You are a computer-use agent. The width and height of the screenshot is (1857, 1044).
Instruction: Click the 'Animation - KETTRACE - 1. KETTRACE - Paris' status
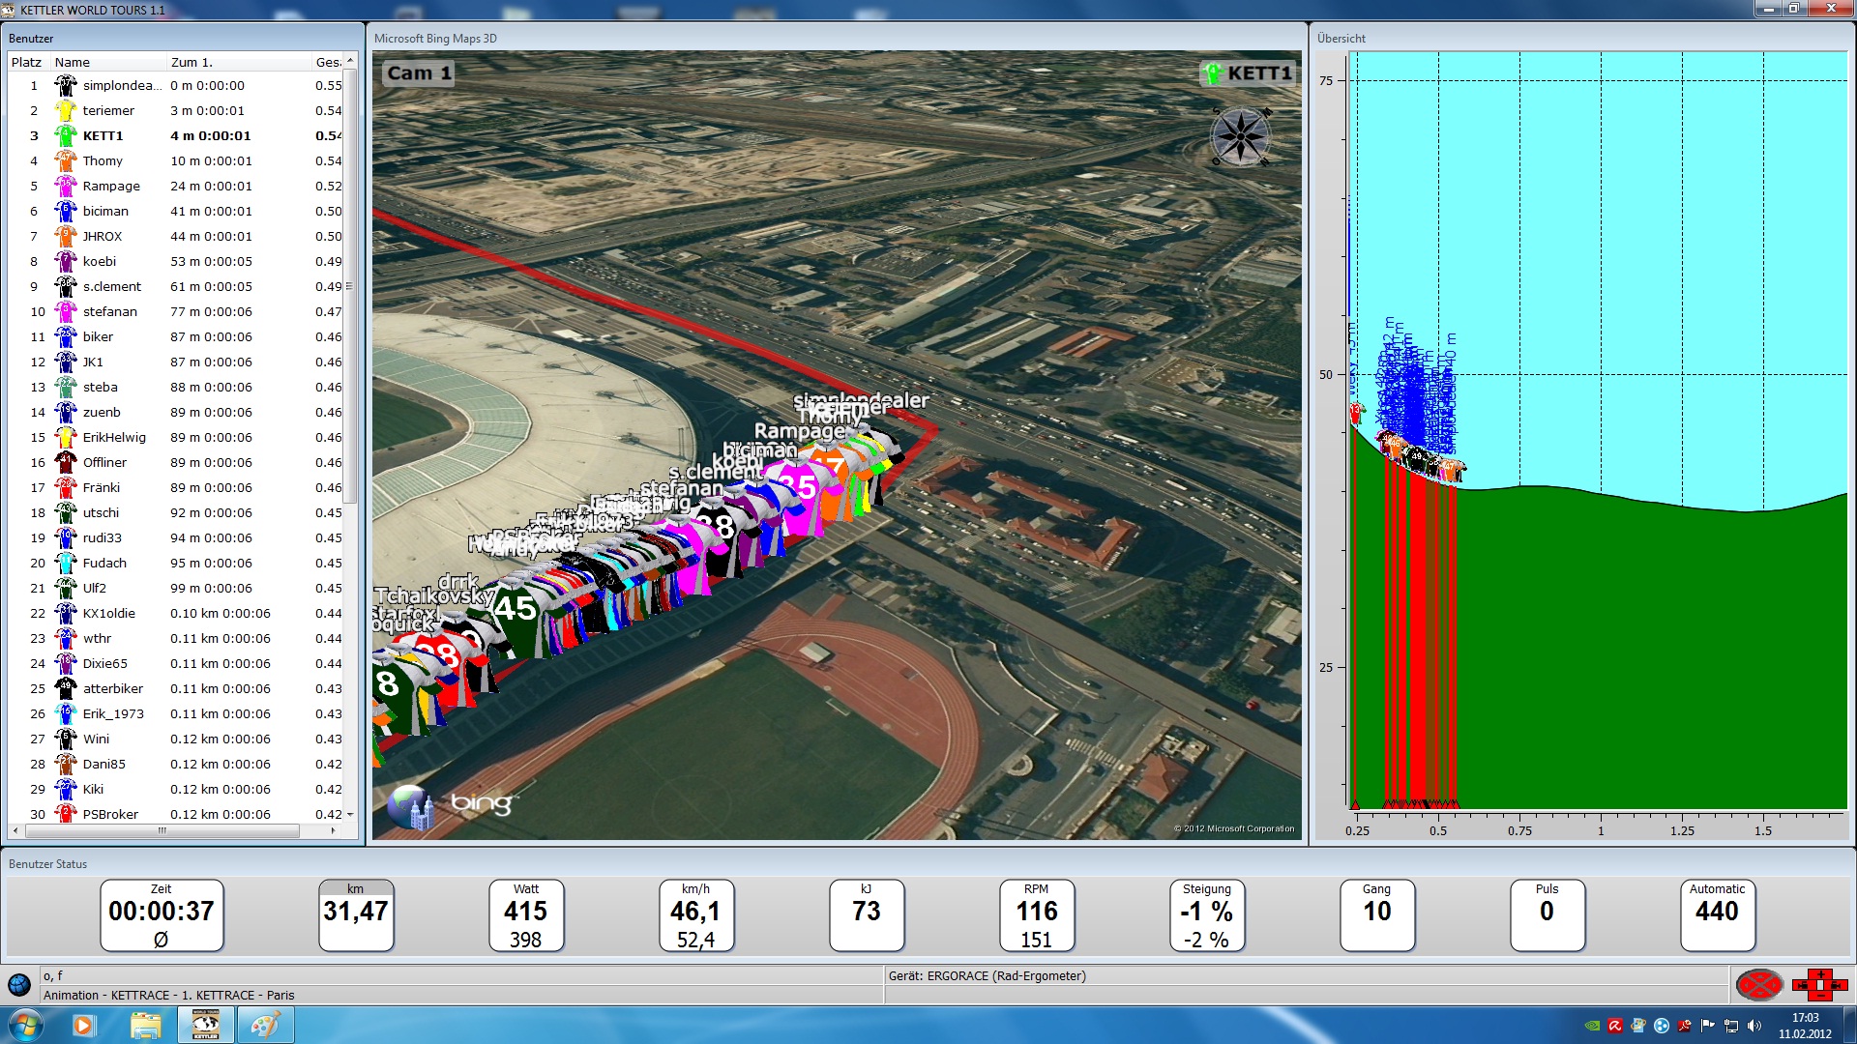coord(169,996)
